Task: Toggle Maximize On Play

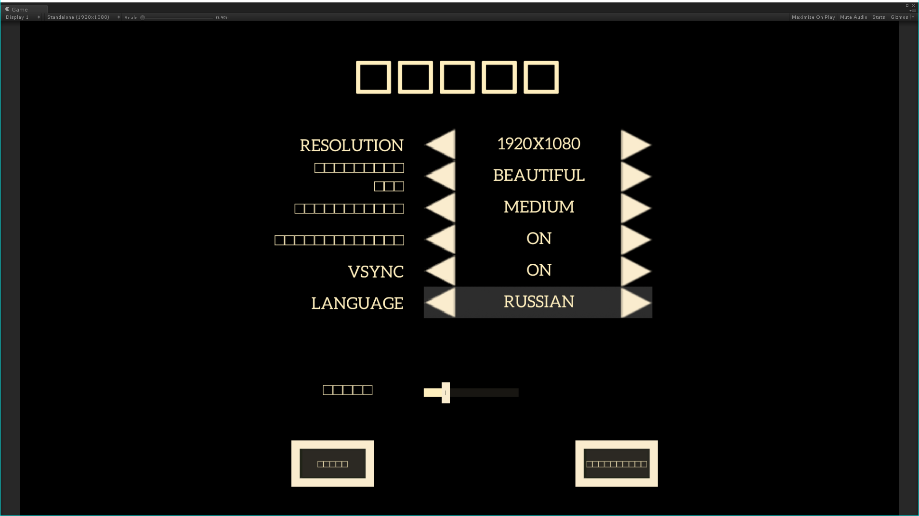Action: [x=813, y=17]
